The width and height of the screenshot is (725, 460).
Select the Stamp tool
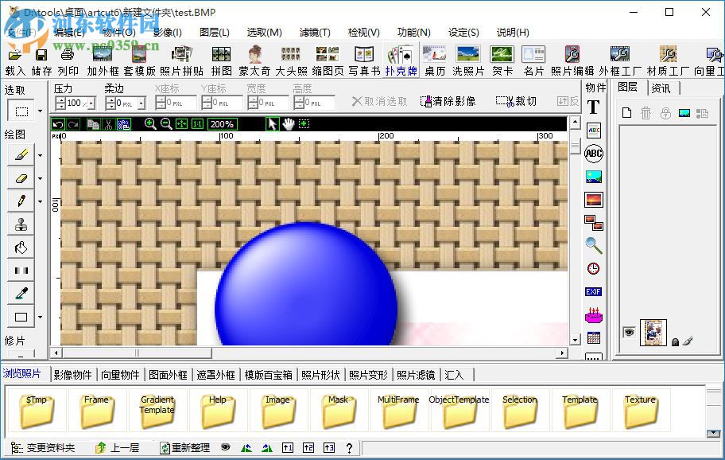tap(20, 224)
